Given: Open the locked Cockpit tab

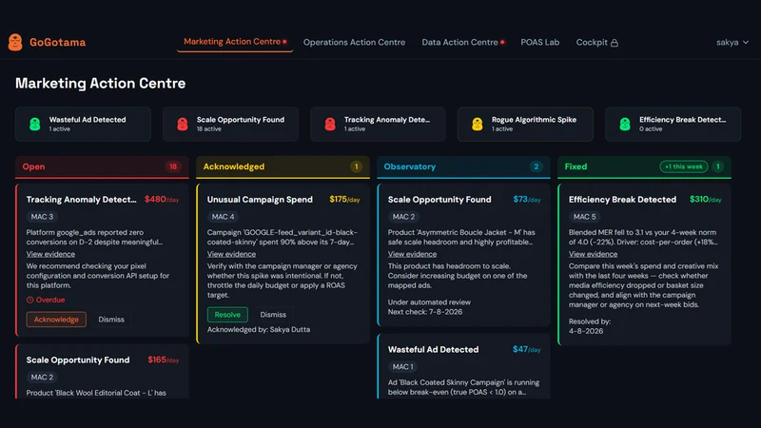Looking at the screenshot, I should click(597, 42).
